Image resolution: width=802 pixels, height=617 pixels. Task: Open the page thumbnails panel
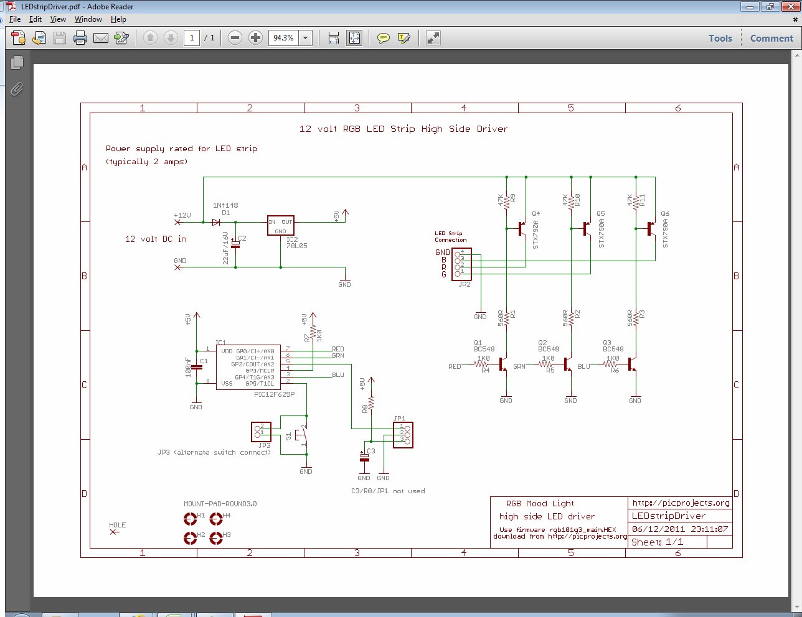point(17,62)
